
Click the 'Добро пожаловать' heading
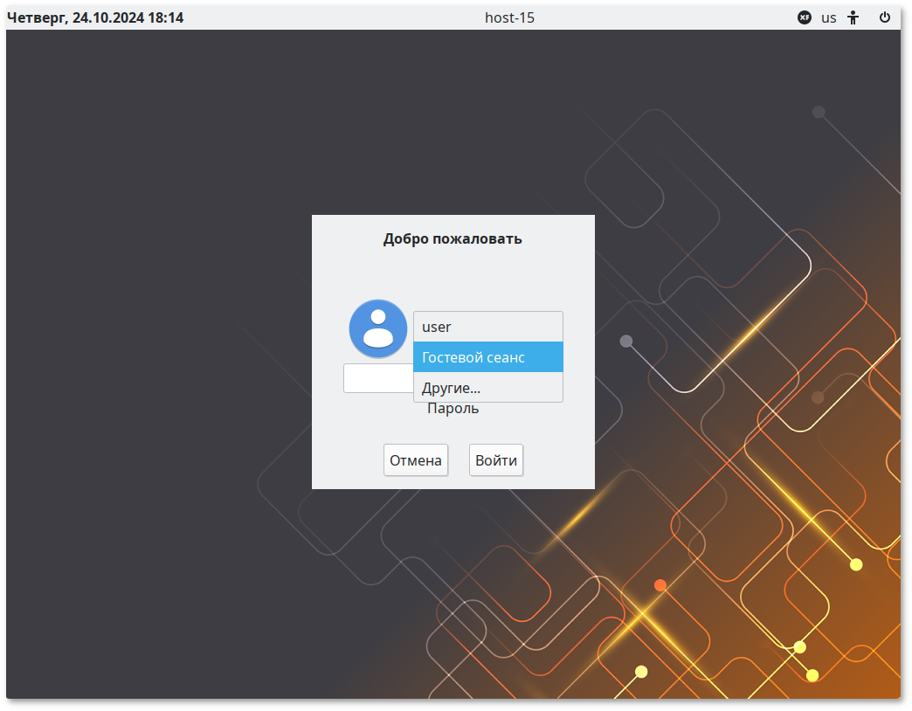453,238
